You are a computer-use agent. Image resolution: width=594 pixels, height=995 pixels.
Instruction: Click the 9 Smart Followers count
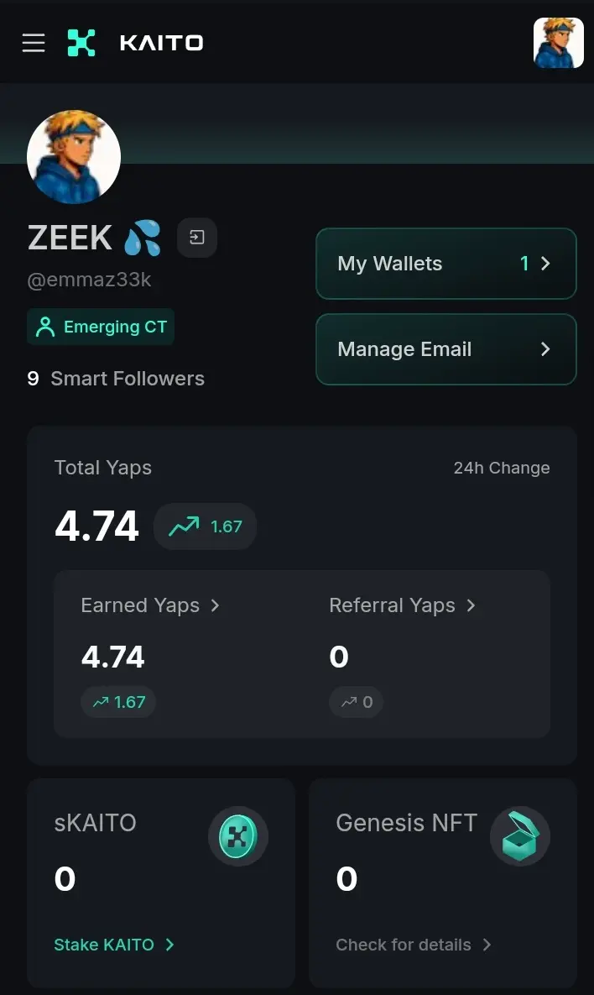tap(116, 379)
